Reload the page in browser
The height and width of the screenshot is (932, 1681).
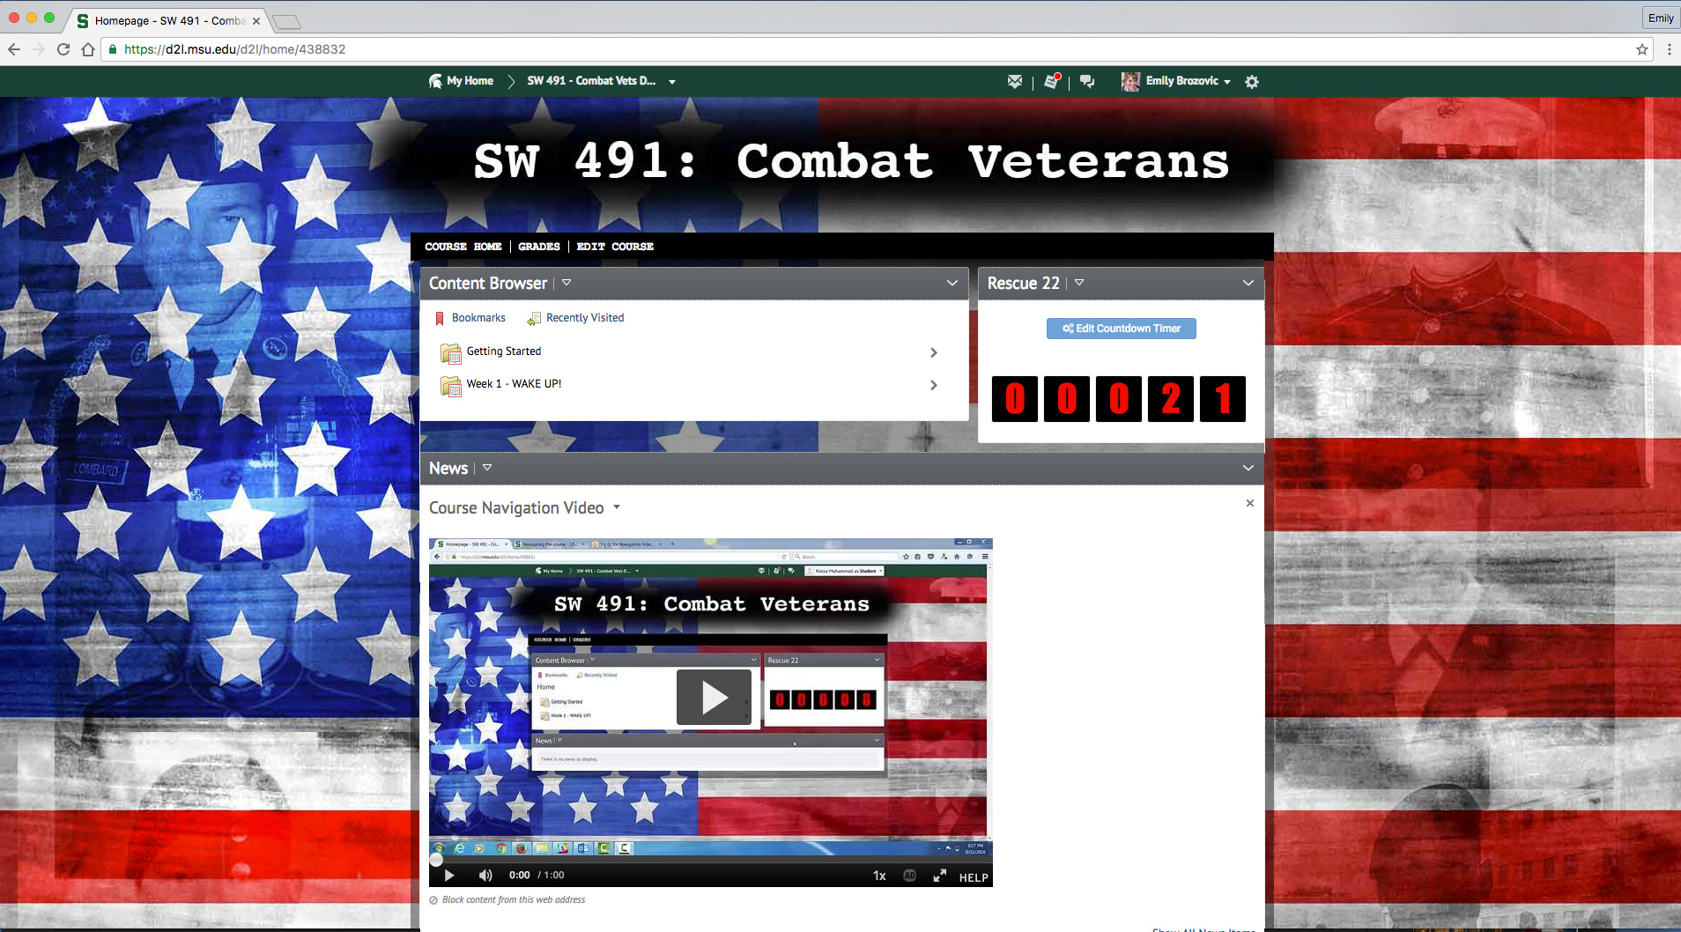pos(63,49)
